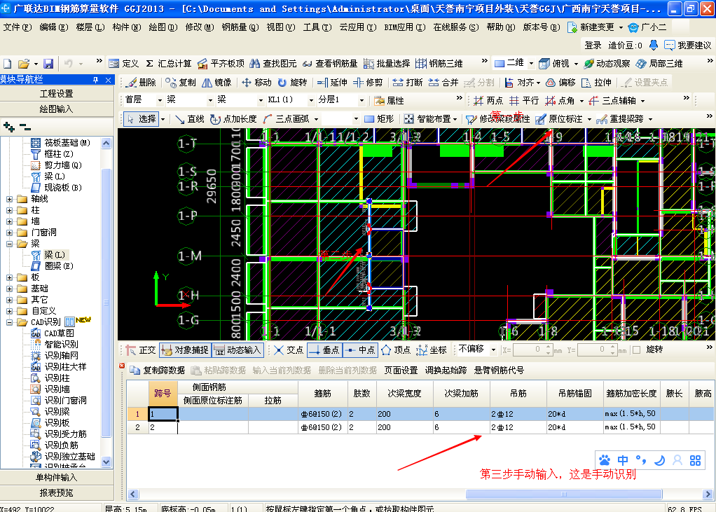Activate the 镜像 mirror tool
Screen dimensions: 716x512
coord(216,83)
